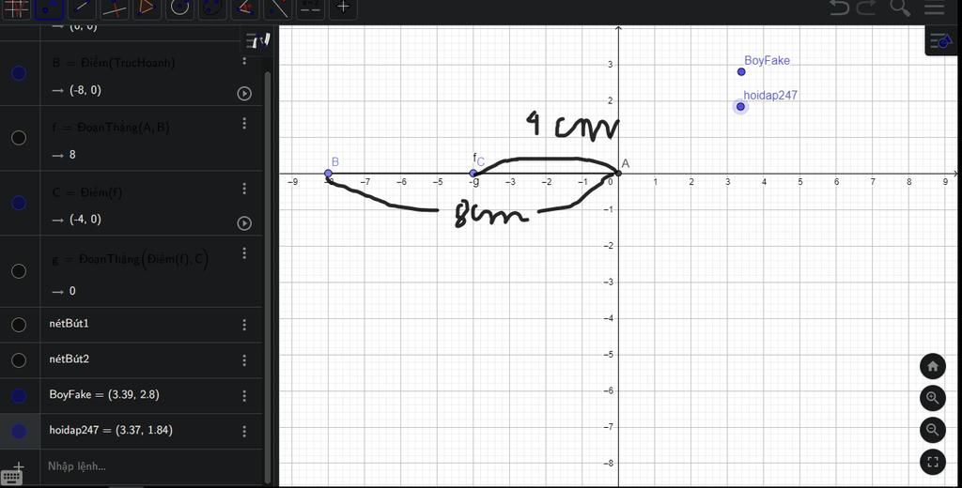Select the hoidap247 point on graph
962x488 pixels.
click(x=740, y=107)
